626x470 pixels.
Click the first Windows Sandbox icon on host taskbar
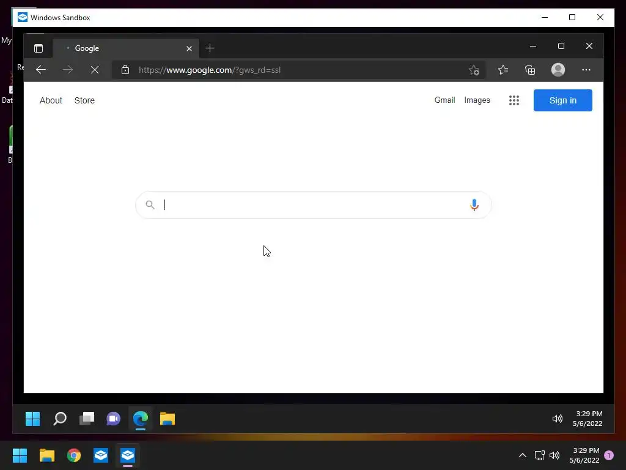pyautogui.click(x=101, y=455)
